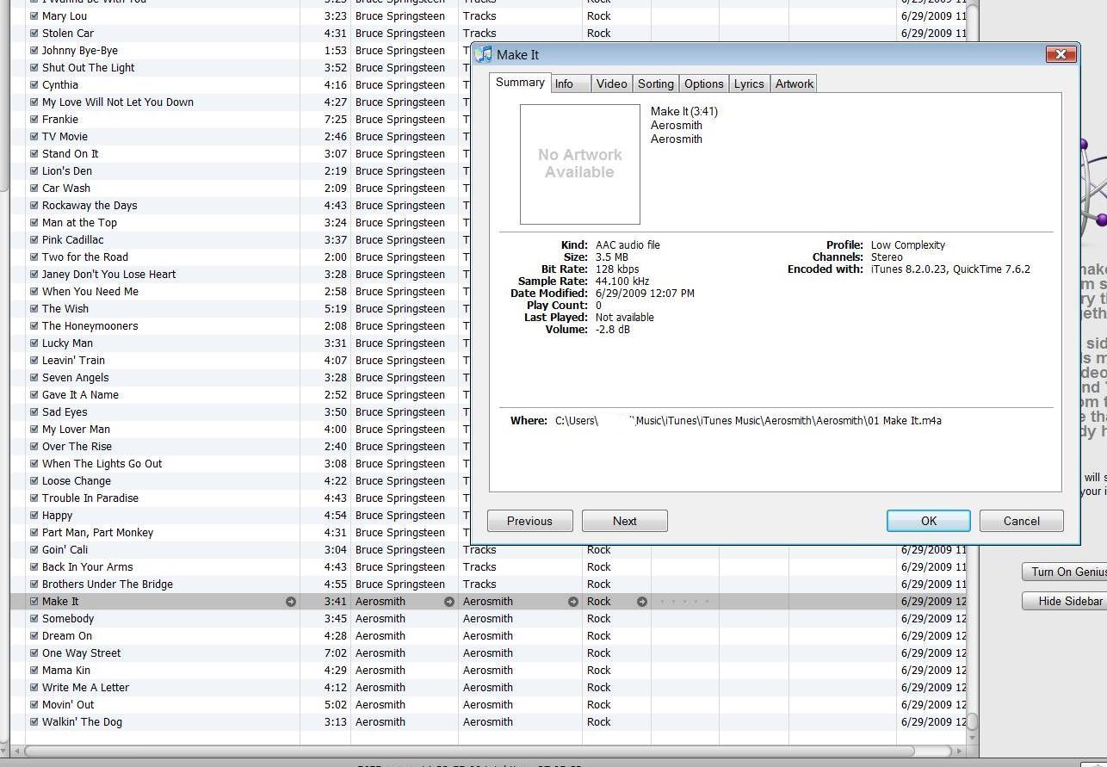The width and height of the screenshot is (1107, 767).
Task: Click the 7:02 duration of One Way Street
Action: coord(335,653)
